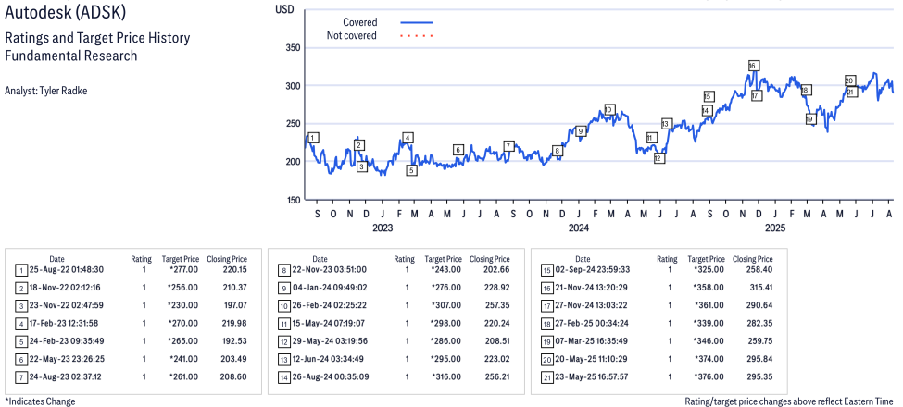Image resolution: width=903 pixels, height=407 pixels.
Task: Select target price *346.00
Action: coord(709,341)
